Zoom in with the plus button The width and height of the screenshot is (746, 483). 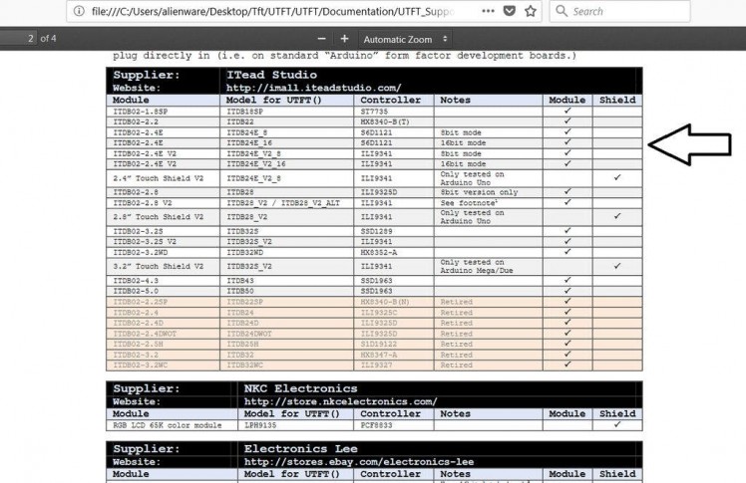click(x=344, y=39)
